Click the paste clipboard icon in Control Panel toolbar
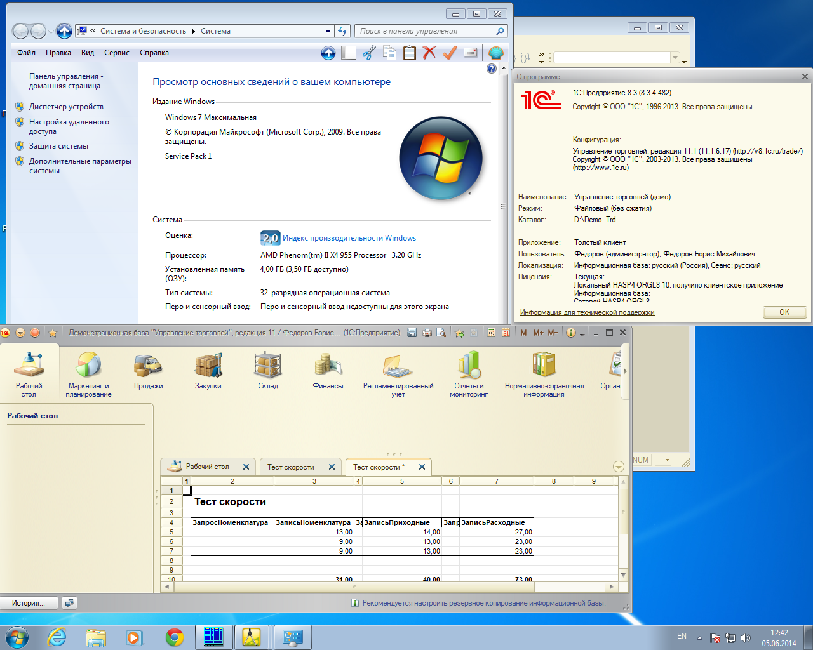The image size is (813, 650). (410, 53)
